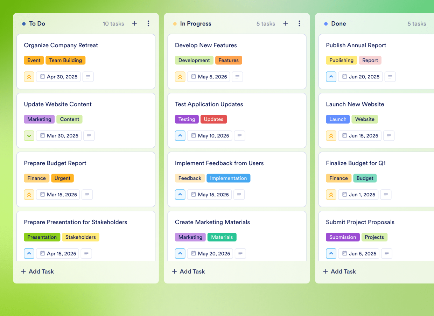The height and width of the screenshot is (316, 434).
Task: Click description icon on Test Application Updates
Action: click(x=239, y=136)
